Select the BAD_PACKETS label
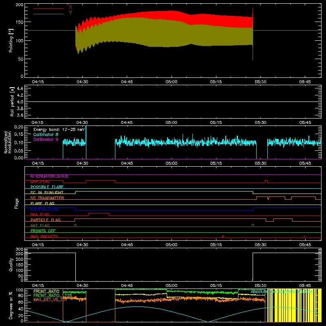 tap(44, 237)
